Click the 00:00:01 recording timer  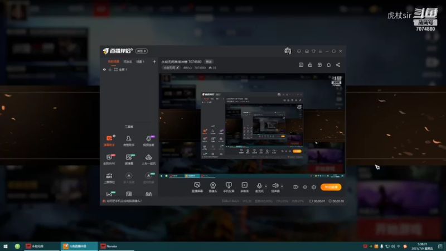click(317, 201)
